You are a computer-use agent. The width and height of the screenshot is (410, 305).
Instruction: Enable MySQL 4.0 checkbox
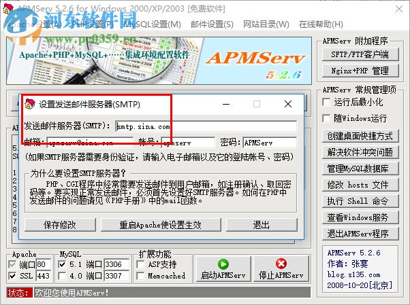[62, 276]
